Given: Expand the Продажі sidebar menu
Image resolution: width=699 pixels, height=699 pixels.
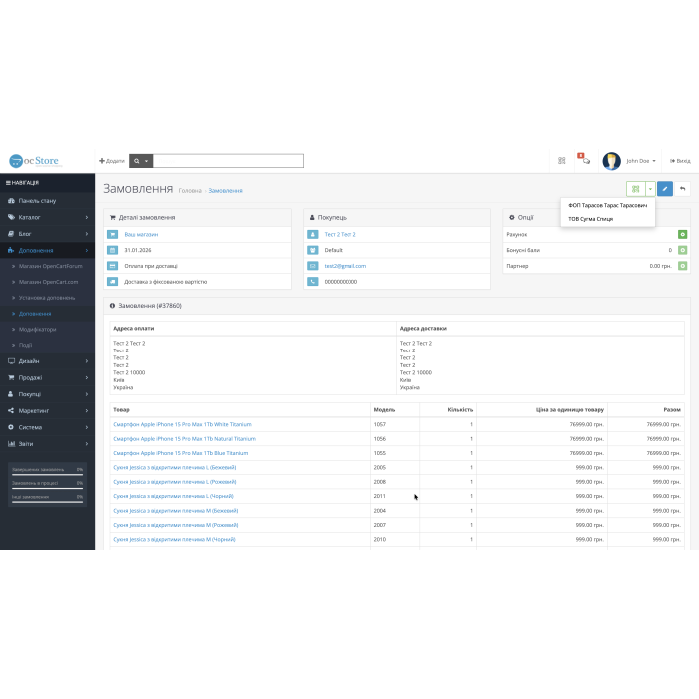Looking at the screenshot, I should click(x=47, y=378).
